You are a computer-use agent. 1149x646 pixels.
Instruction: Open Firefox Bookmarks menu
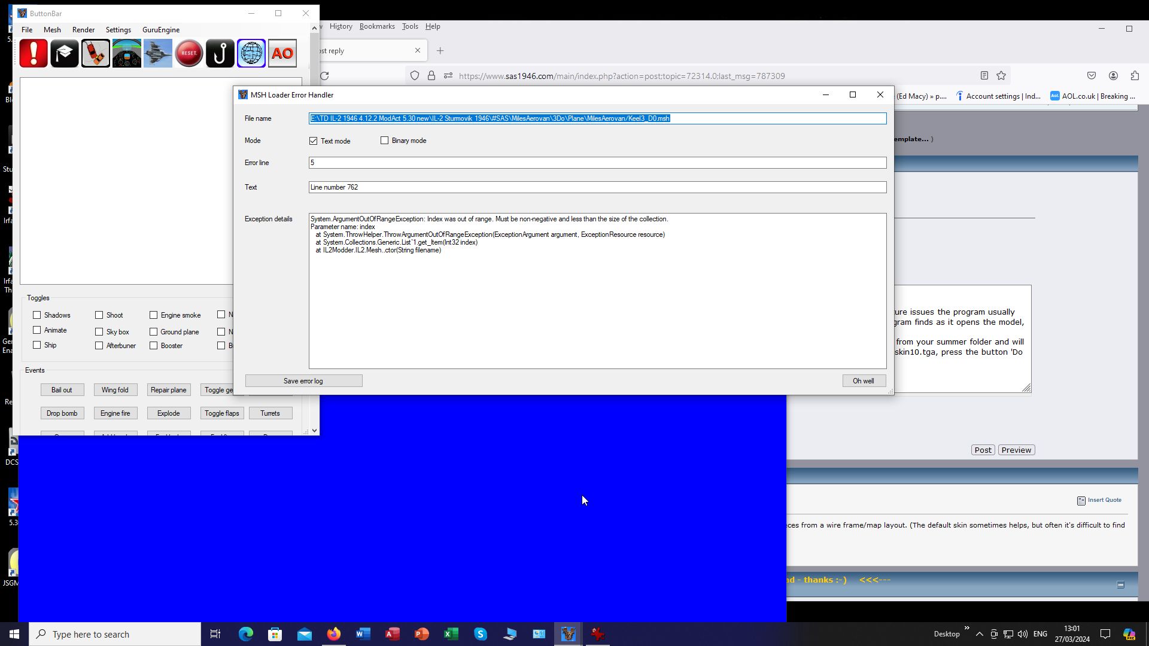pyautogui.click(x=377, y=26)
